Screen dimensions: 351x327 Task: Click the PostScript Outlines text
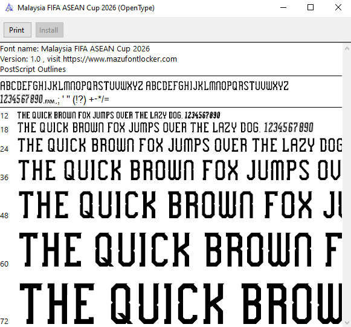pos(33,69)
